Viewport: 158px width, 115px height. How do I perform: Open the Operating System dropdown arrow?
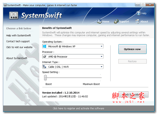coord(101,46)
